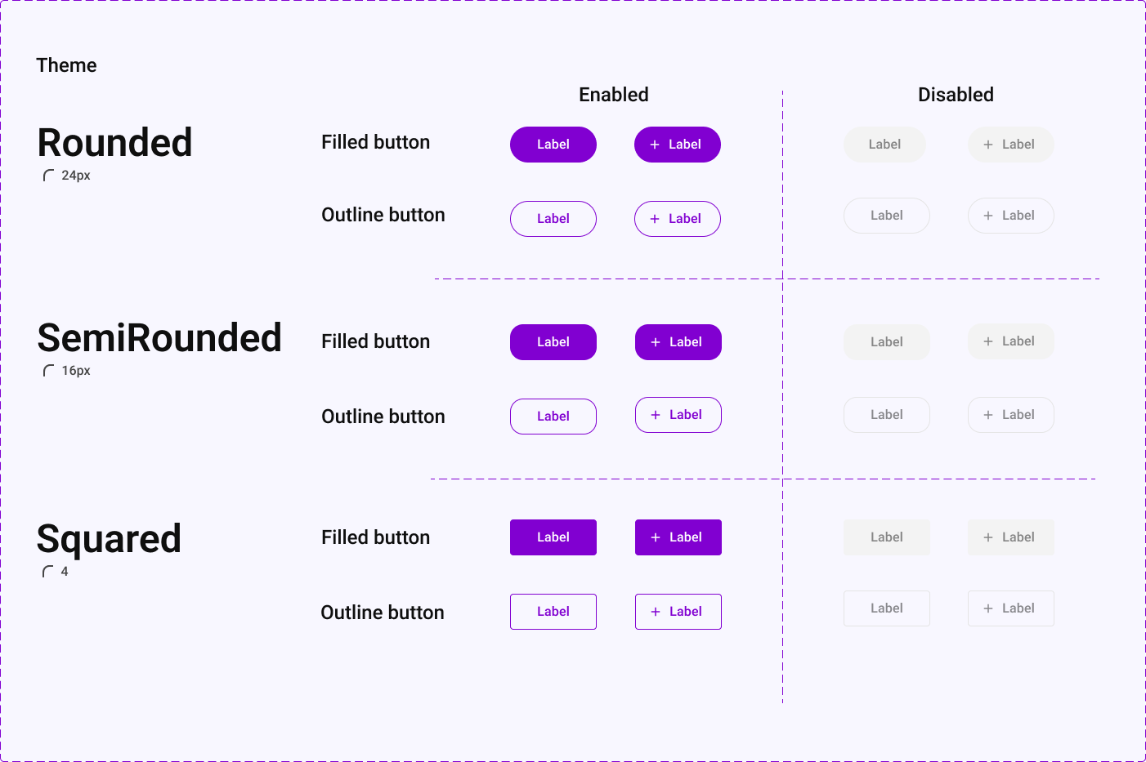Click the plus icon in the Rounded outline enabled button
This screenshot has width=1146, height=762.
point(655,219)
